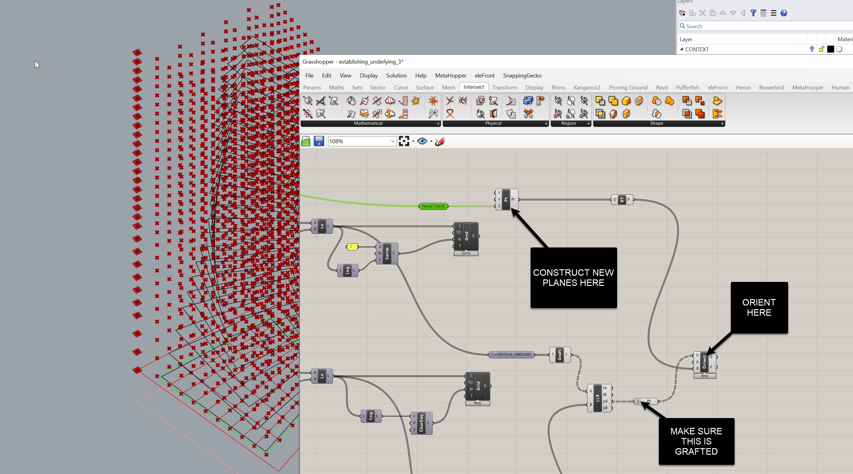
Task: Click the sketch pencil icon in canvas toolbar
Action: [440, 141]
